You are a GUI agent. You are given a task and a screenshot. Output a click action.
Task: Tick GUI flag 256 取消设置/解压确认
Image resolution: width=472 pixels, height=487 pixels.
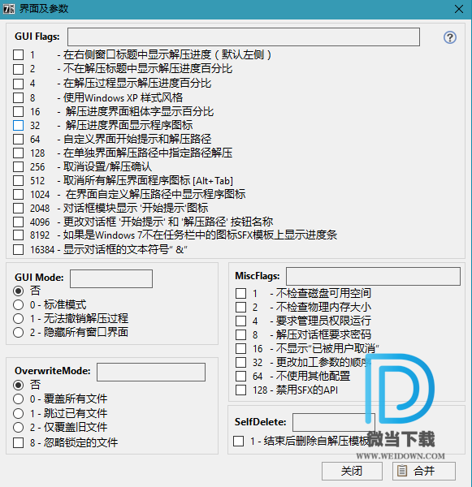point(19,166)
